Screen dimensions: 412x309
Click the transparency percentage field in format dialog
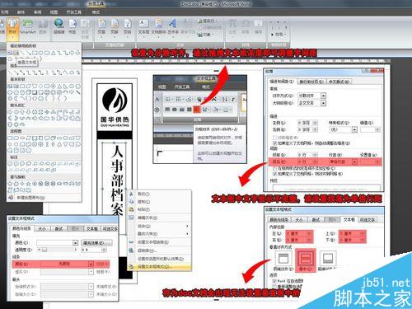(x=93, y=250)
